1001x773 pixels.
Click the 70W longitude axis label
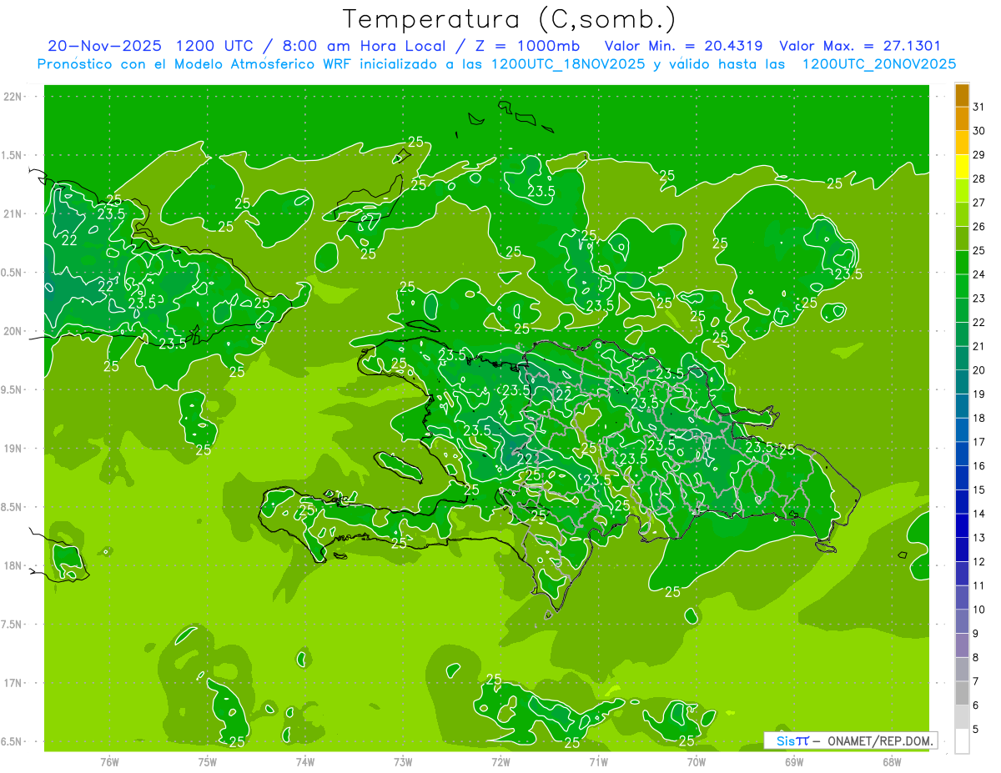(x=697, y=761)
